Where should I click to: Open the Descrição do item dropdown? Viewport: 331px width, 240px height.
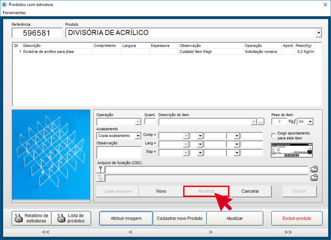(x=254, y=122)
